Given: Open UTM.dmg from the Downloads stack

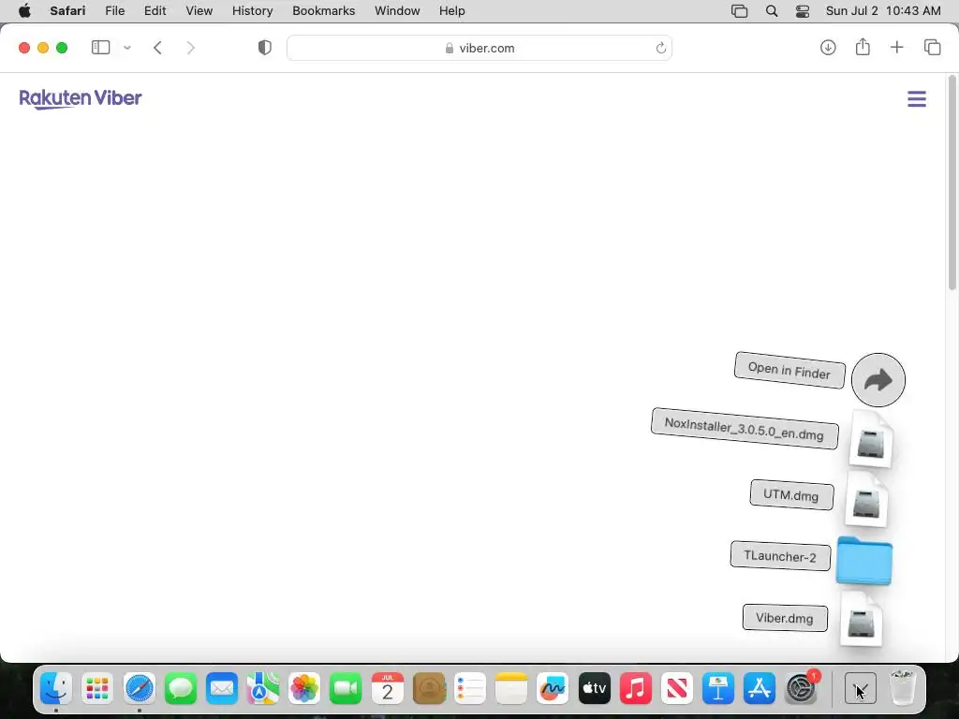Looking at the screenshot, I should click(x=866, y=500).
